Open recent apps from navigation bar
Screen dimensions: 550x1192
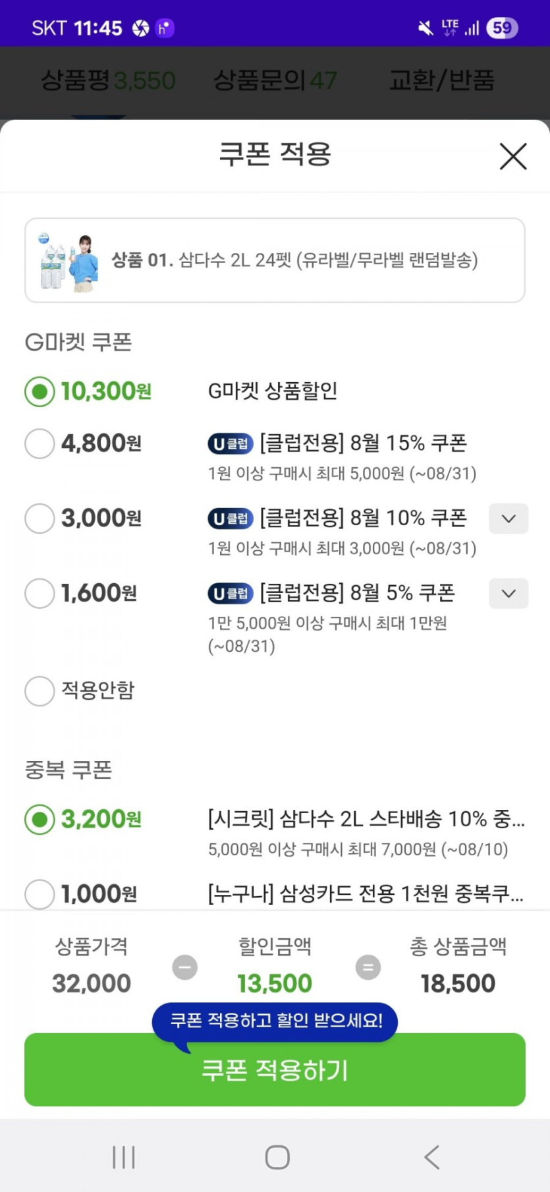coord(123,1157)
